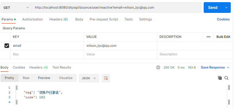Copy the response with the copy icon
The image size is (234, 108).
point(220,78)
